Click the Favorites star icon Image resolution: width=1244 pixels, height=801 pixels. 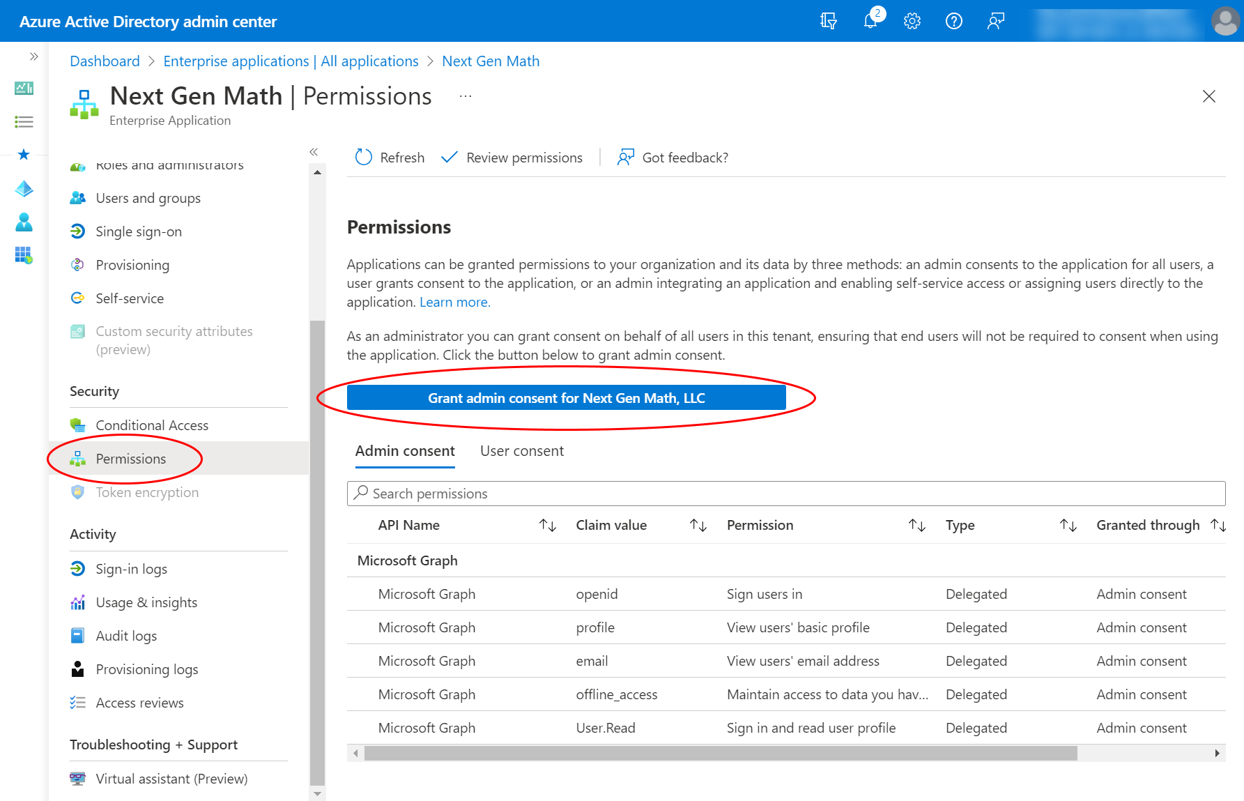click(x=24, y=154)
